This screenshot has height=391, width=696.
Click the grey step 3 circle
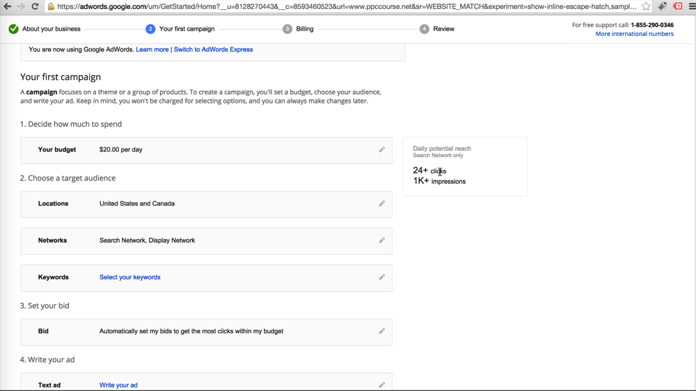(x=287, y=28)
